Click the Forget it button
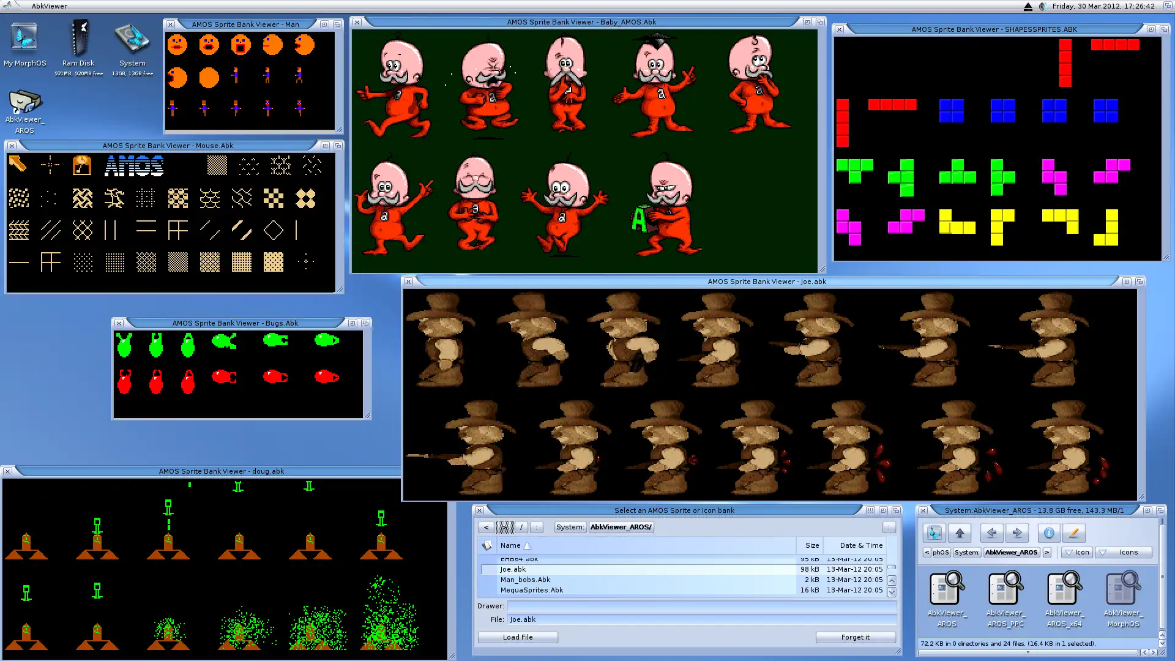The height and width of the screenshot is (661, 1175). [856, 637]
